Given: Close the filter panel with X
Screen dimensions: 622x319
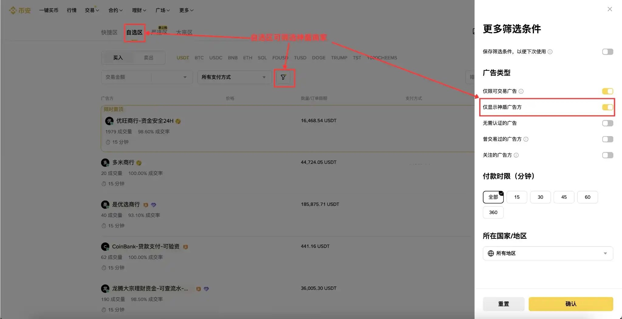Looking at the screenshot, I should [610, 9].
